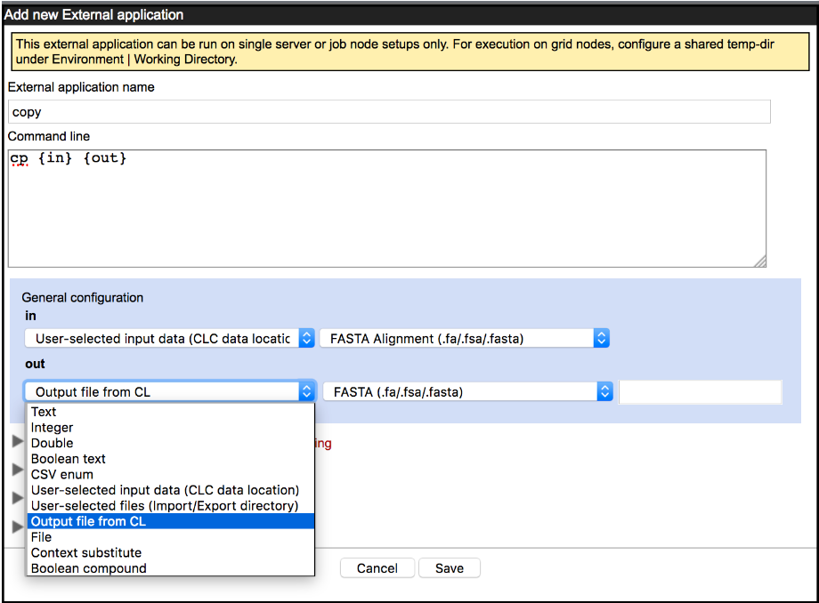Click chevron icon on FASTA Alignment format selector
Viewport: 819px width, 603px height.
(601, 338)
